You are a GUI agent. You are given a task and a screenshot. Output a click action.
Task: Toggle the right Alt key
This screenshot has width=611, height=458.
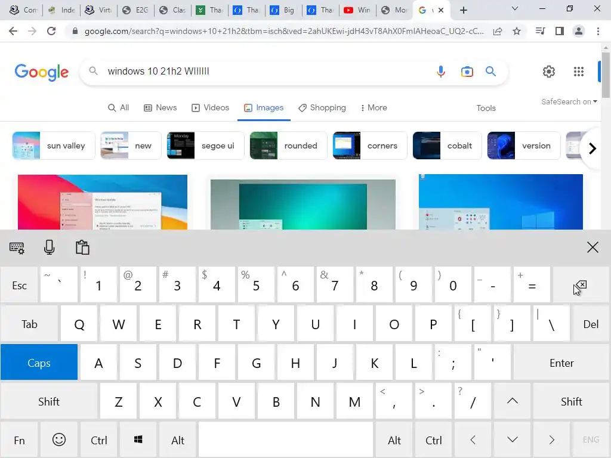point(394,440)
